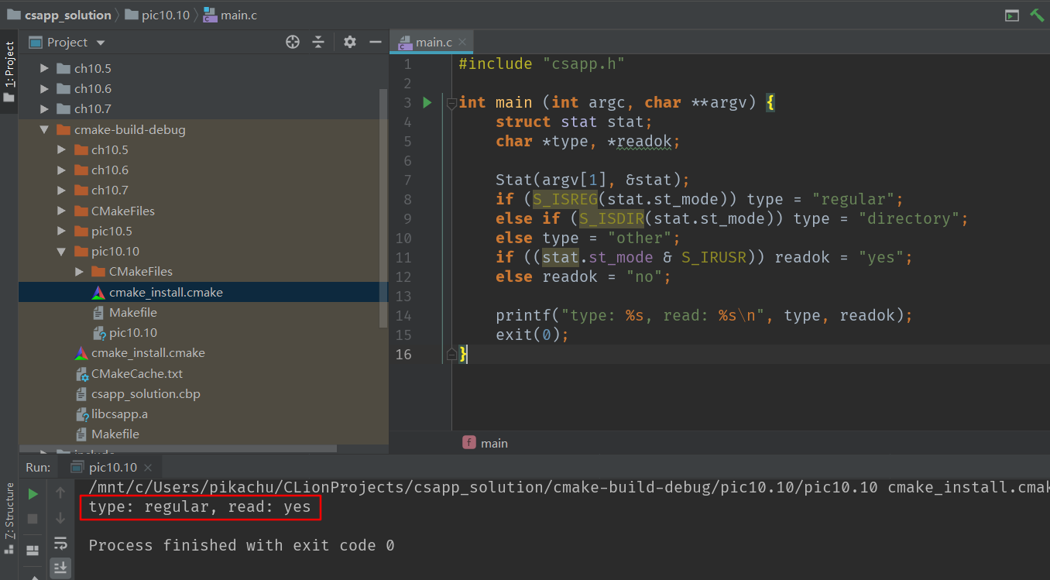Locate opened file with the crosshair icon
Image resolution: width=1050 pixels, height=580 pixels.
(x=293, y=42)
